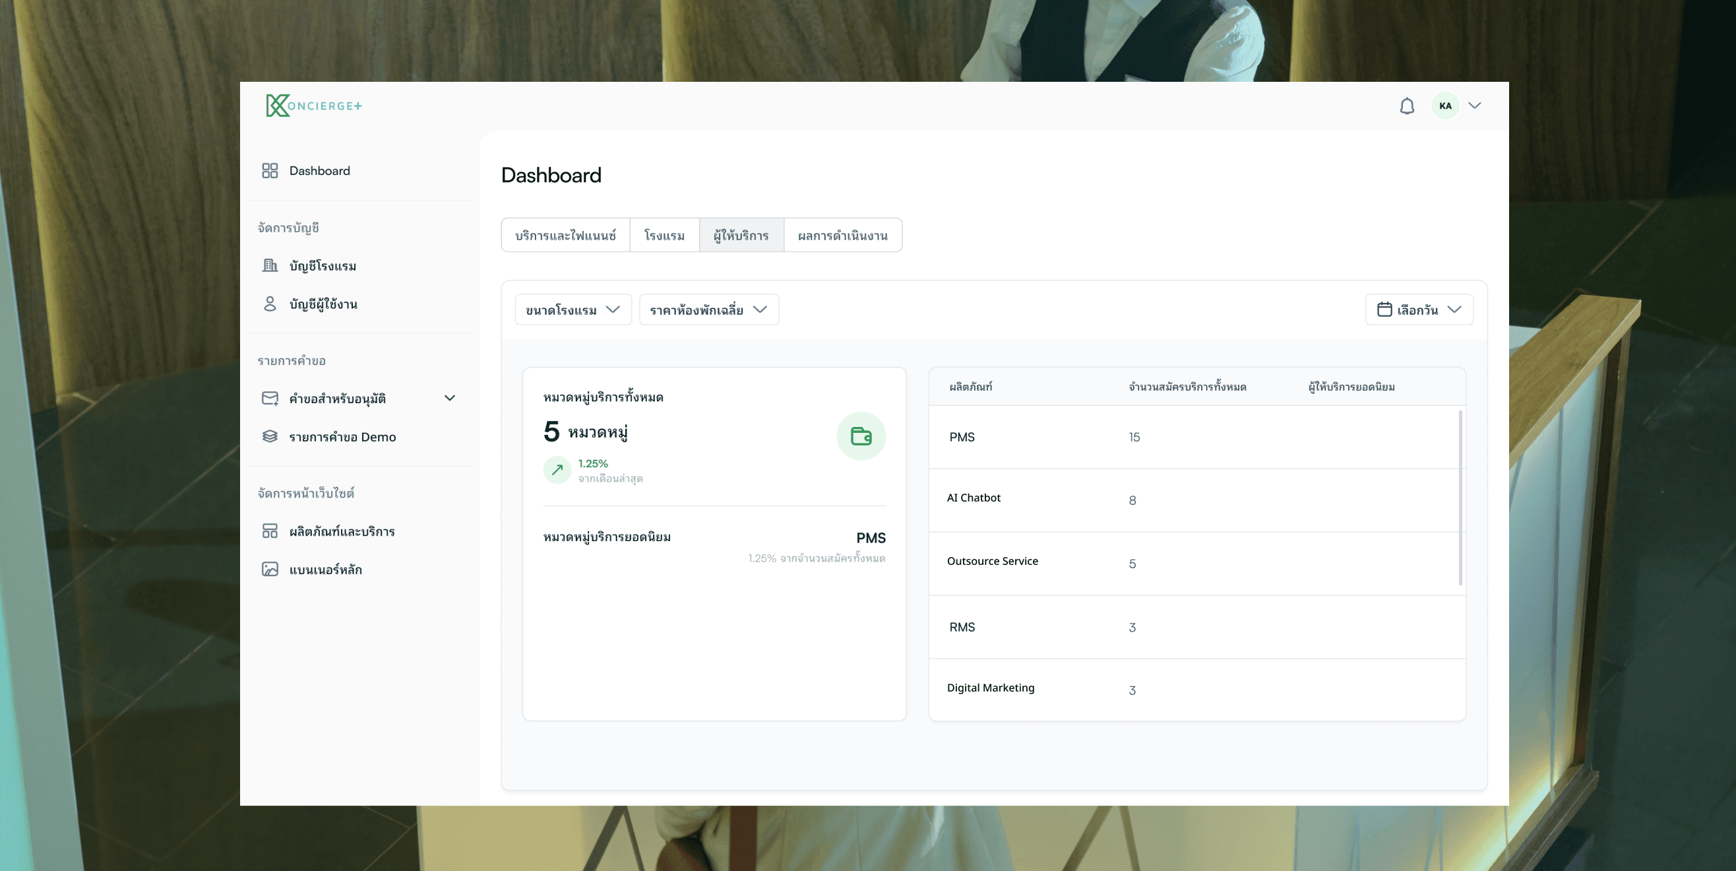The width and height of the screenshot is (1736, 871).
Task: Click the notification bell icon
Action: click(1406, 106)
